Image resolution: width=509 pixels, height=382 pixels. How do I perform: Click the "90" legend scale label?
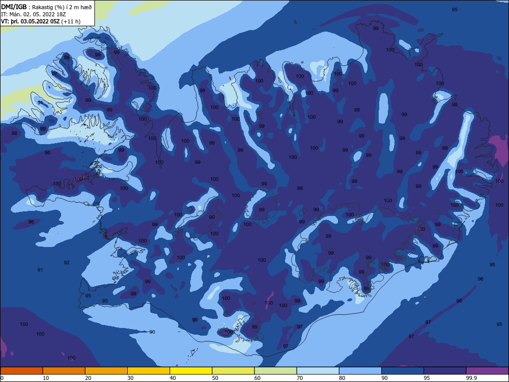(385, 378)
